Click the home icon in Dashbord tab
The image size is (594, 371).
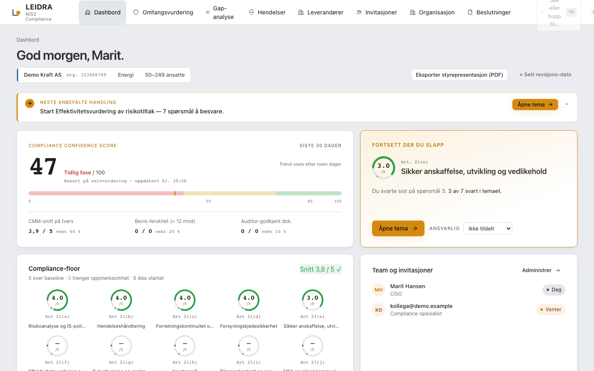87,12
